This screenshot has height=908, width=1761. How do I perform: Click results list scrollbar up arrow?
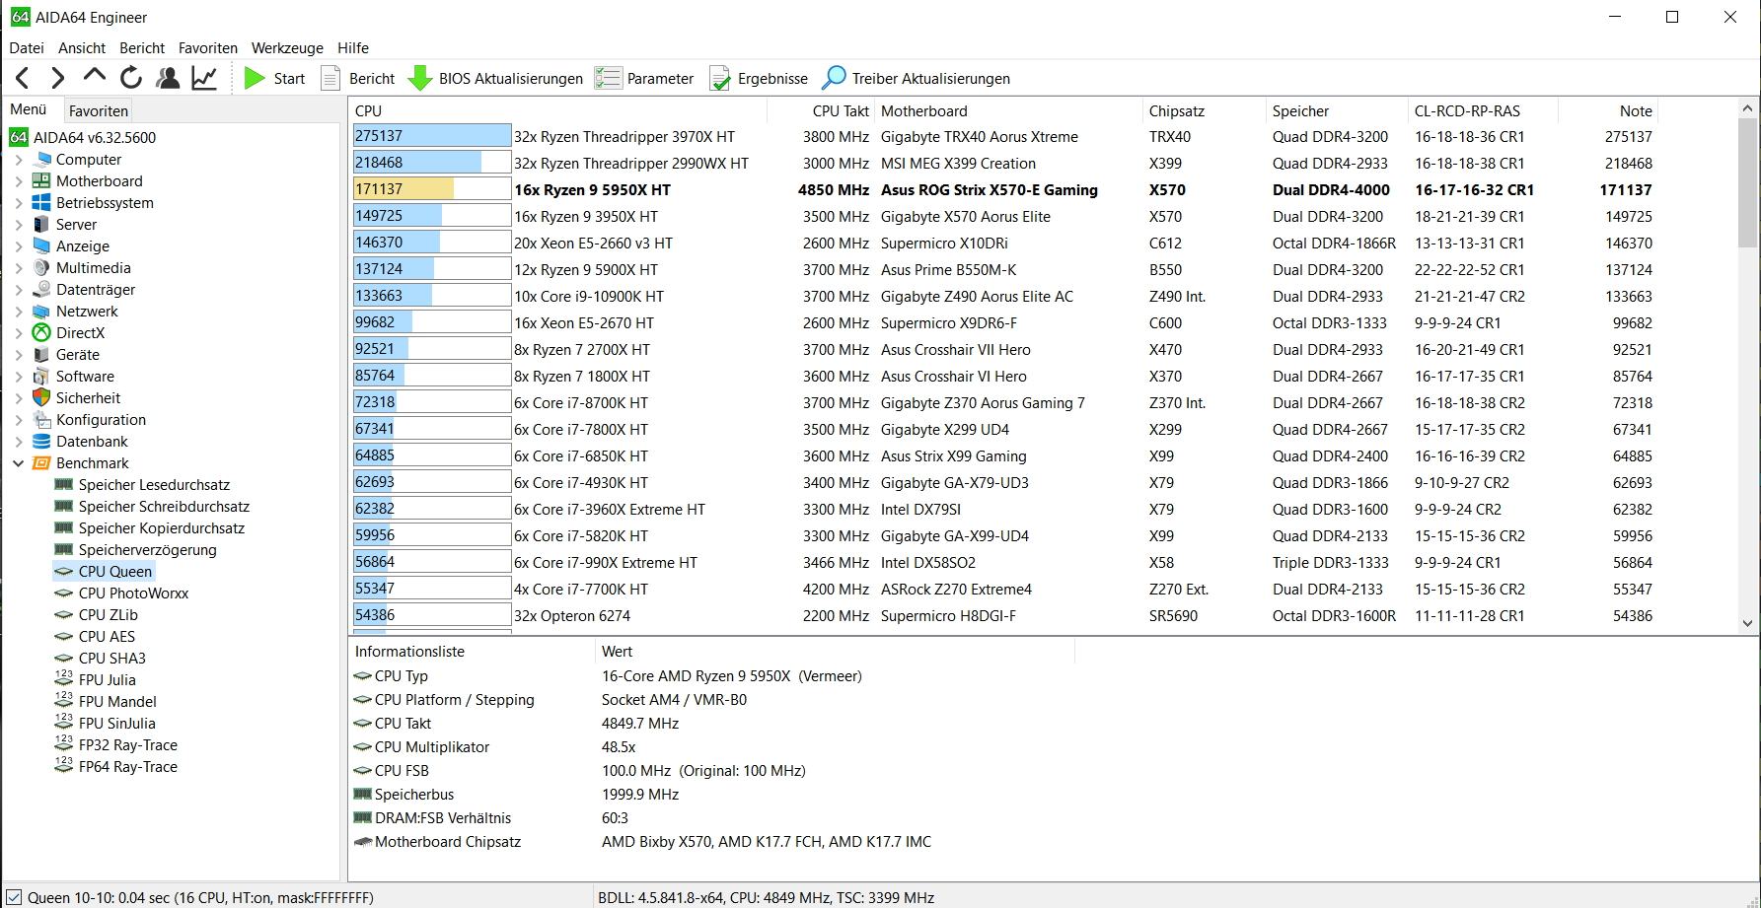coord(1747,107)
